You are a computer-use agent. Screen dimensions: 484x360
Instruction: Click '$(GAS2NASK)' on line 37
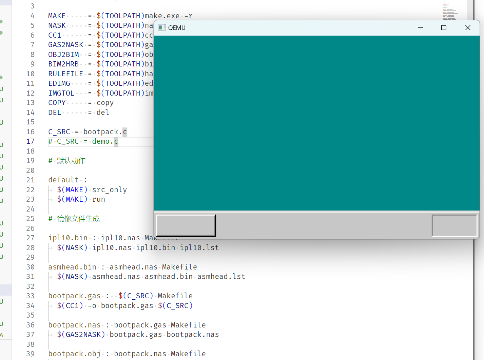[x=81, y=335]
